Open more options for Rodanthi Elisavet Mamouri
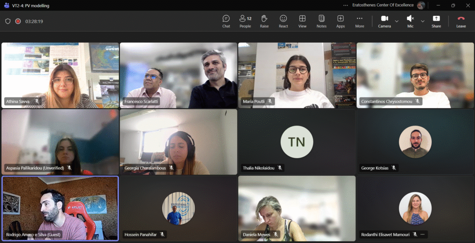The height and width of the screenshot is (243, 475). (423, 235)
